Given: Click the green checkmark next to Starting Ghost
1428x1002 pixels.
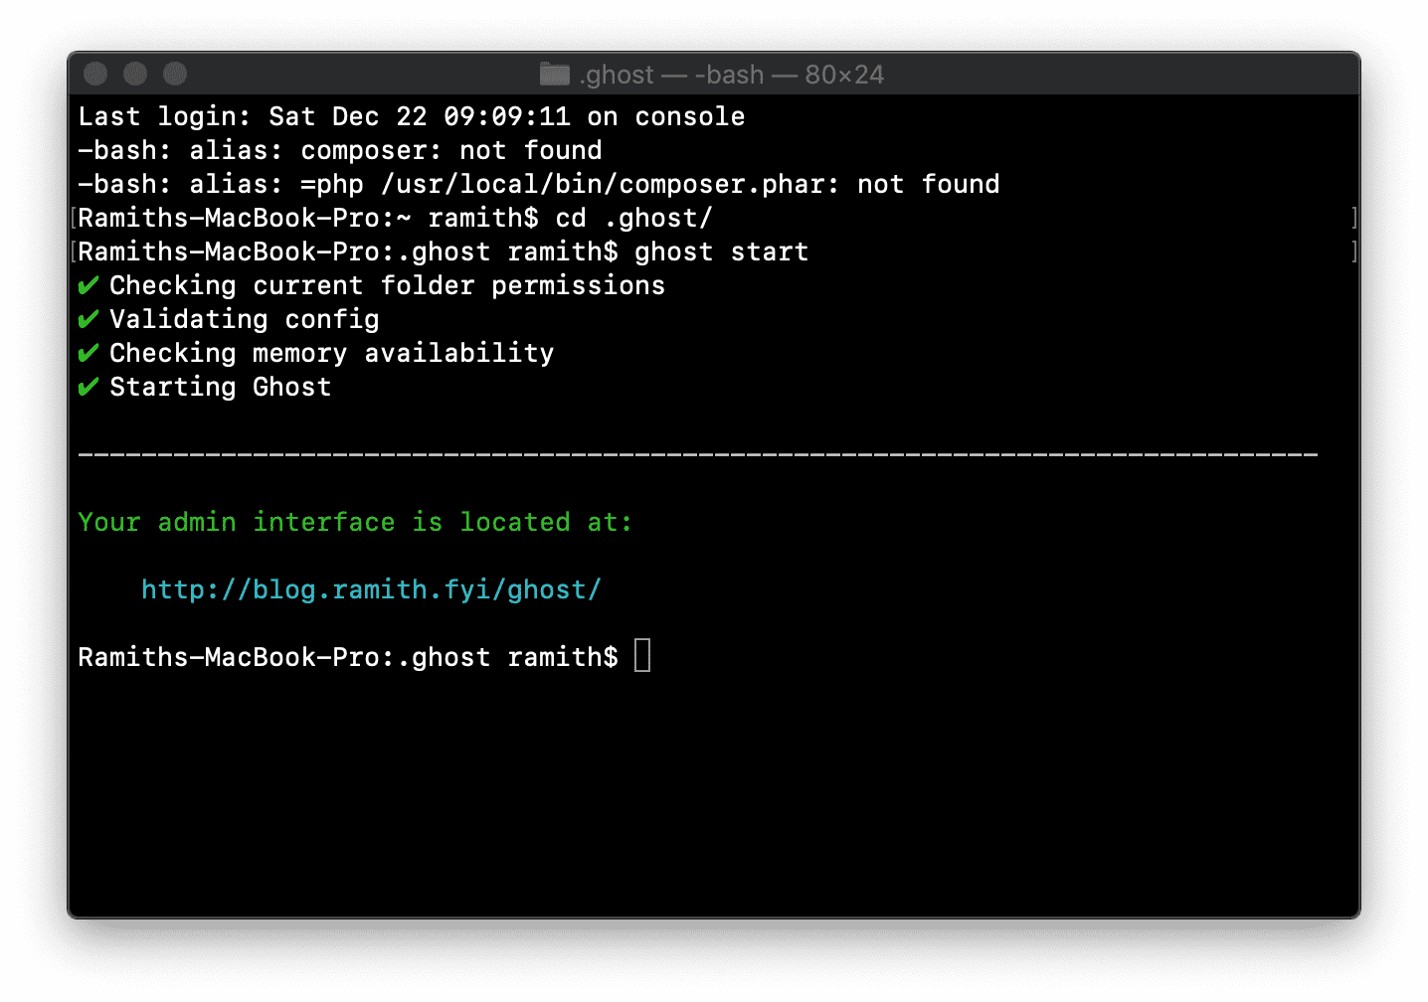Looking at the screenshot, I should [x=89, y=388].
